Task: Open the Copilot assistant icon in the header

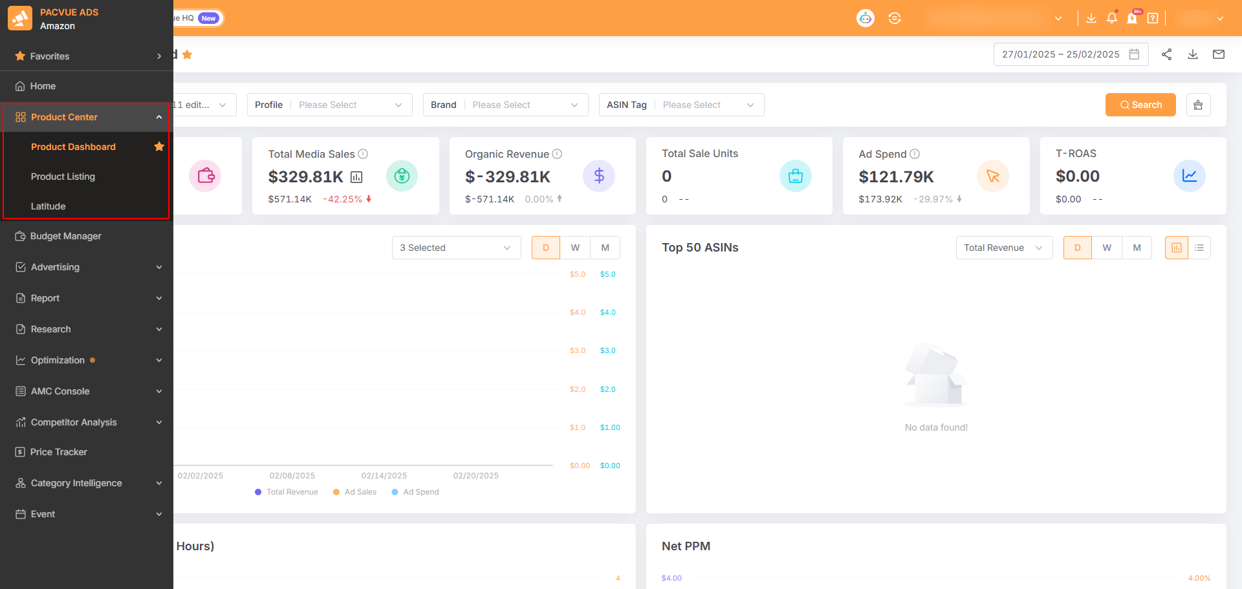Action: click(x=865, y=17)
